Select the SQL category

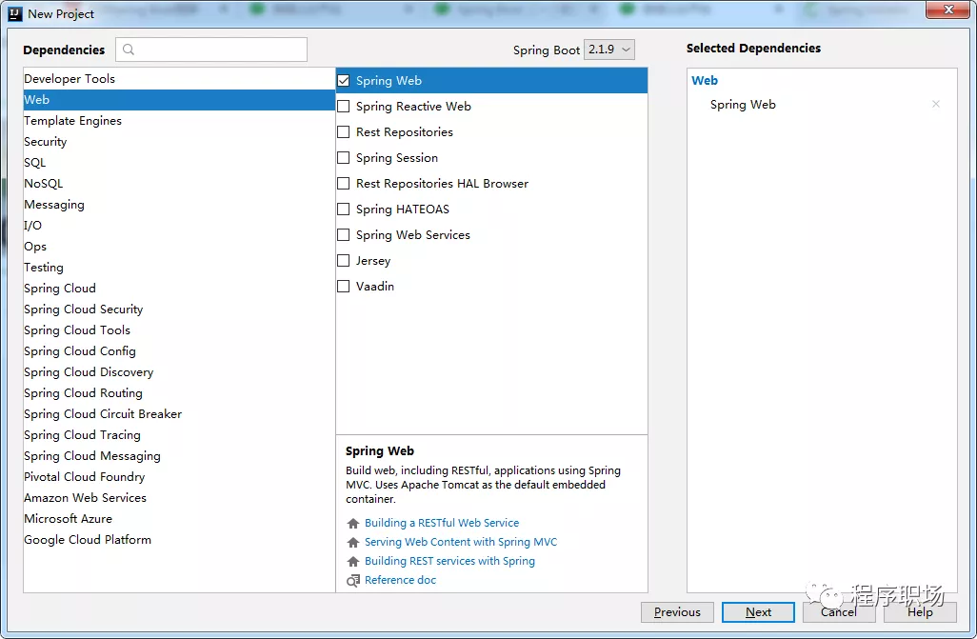coord(179,163)
